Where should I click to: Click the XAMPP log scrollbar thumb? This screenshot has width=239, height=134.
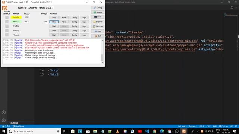[102, 58]
